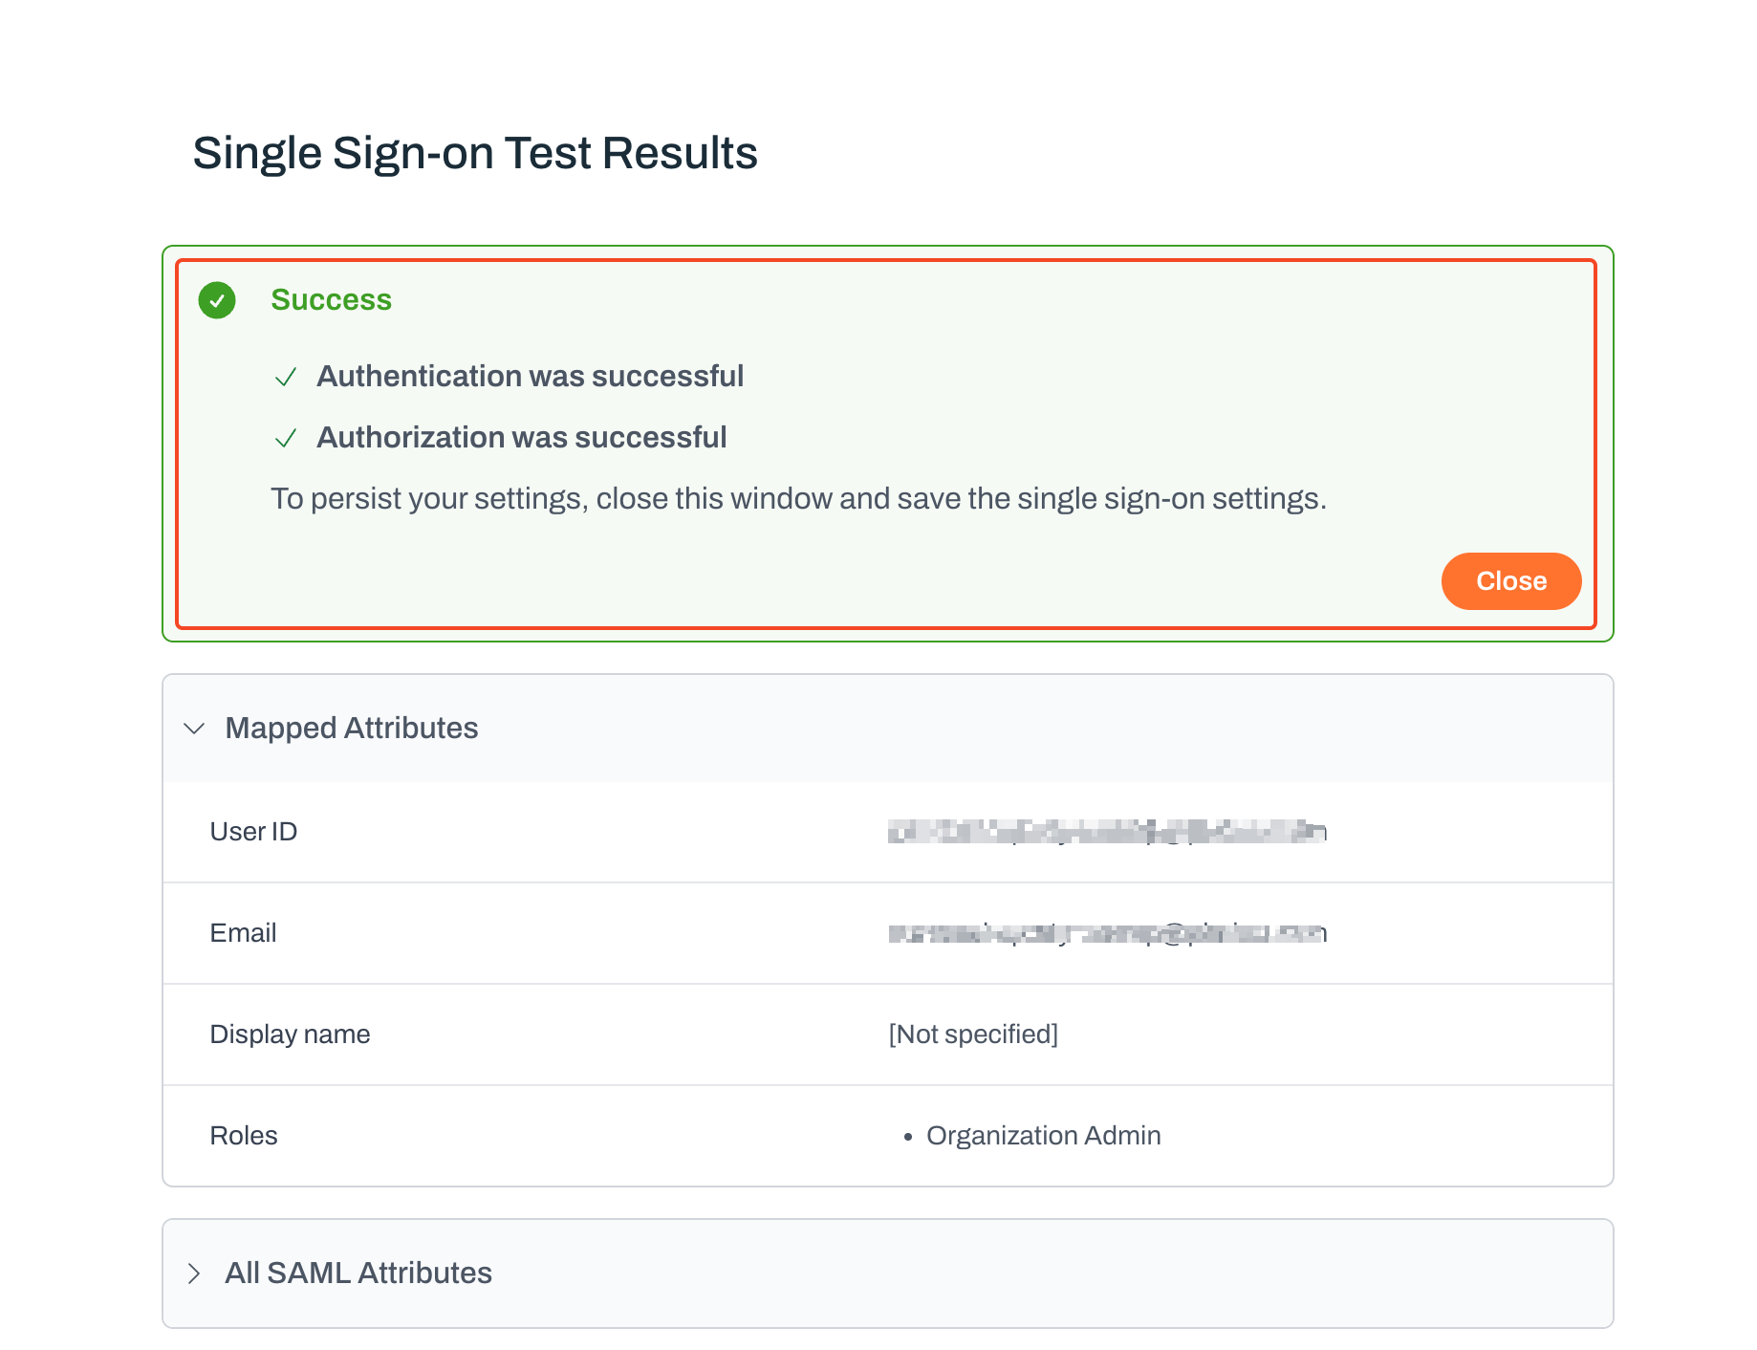Image resolution: width=1757 pixels, height=1350 pixels.
Task: Expand the All SAML Attributes chevron
Action: (194, 1274)
